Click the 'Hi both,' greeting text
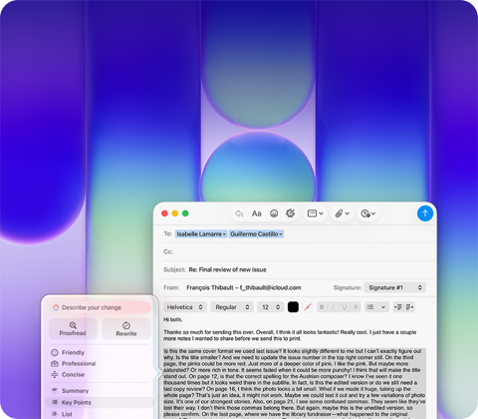The height and width of the screenshot is (419, 478). pos(173,319)
